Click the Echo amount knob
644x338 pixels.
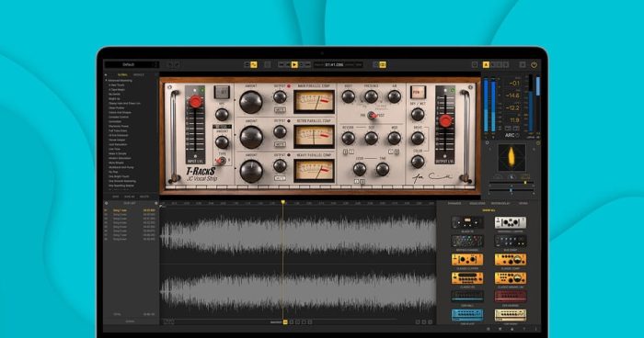pos(360,169)
